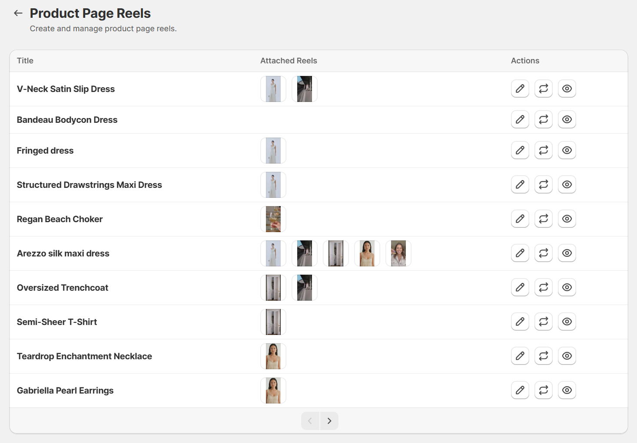The width and height of the screenshot is (637, 443).
Task: Click Regan Beach Choker reel thumbnail
Action: [x=273, y=219]
